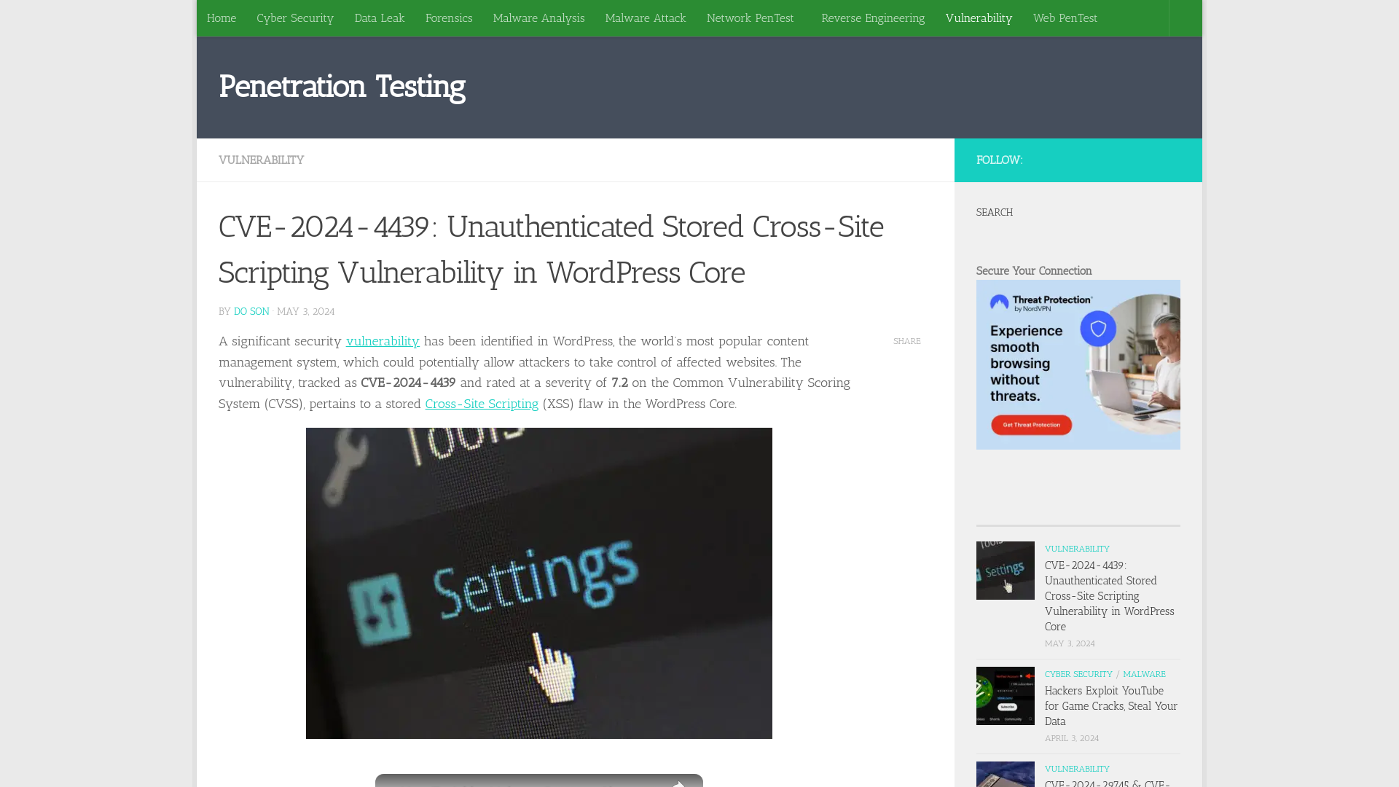Click the FOLLOW section toggle area
The height and width of the screenshot is (787, 1399).
point(1078,160)
